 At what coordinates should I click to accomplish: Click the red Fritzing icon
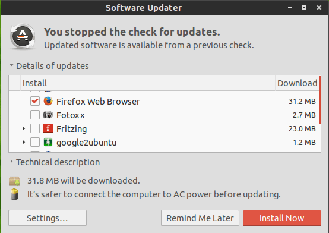48,128
